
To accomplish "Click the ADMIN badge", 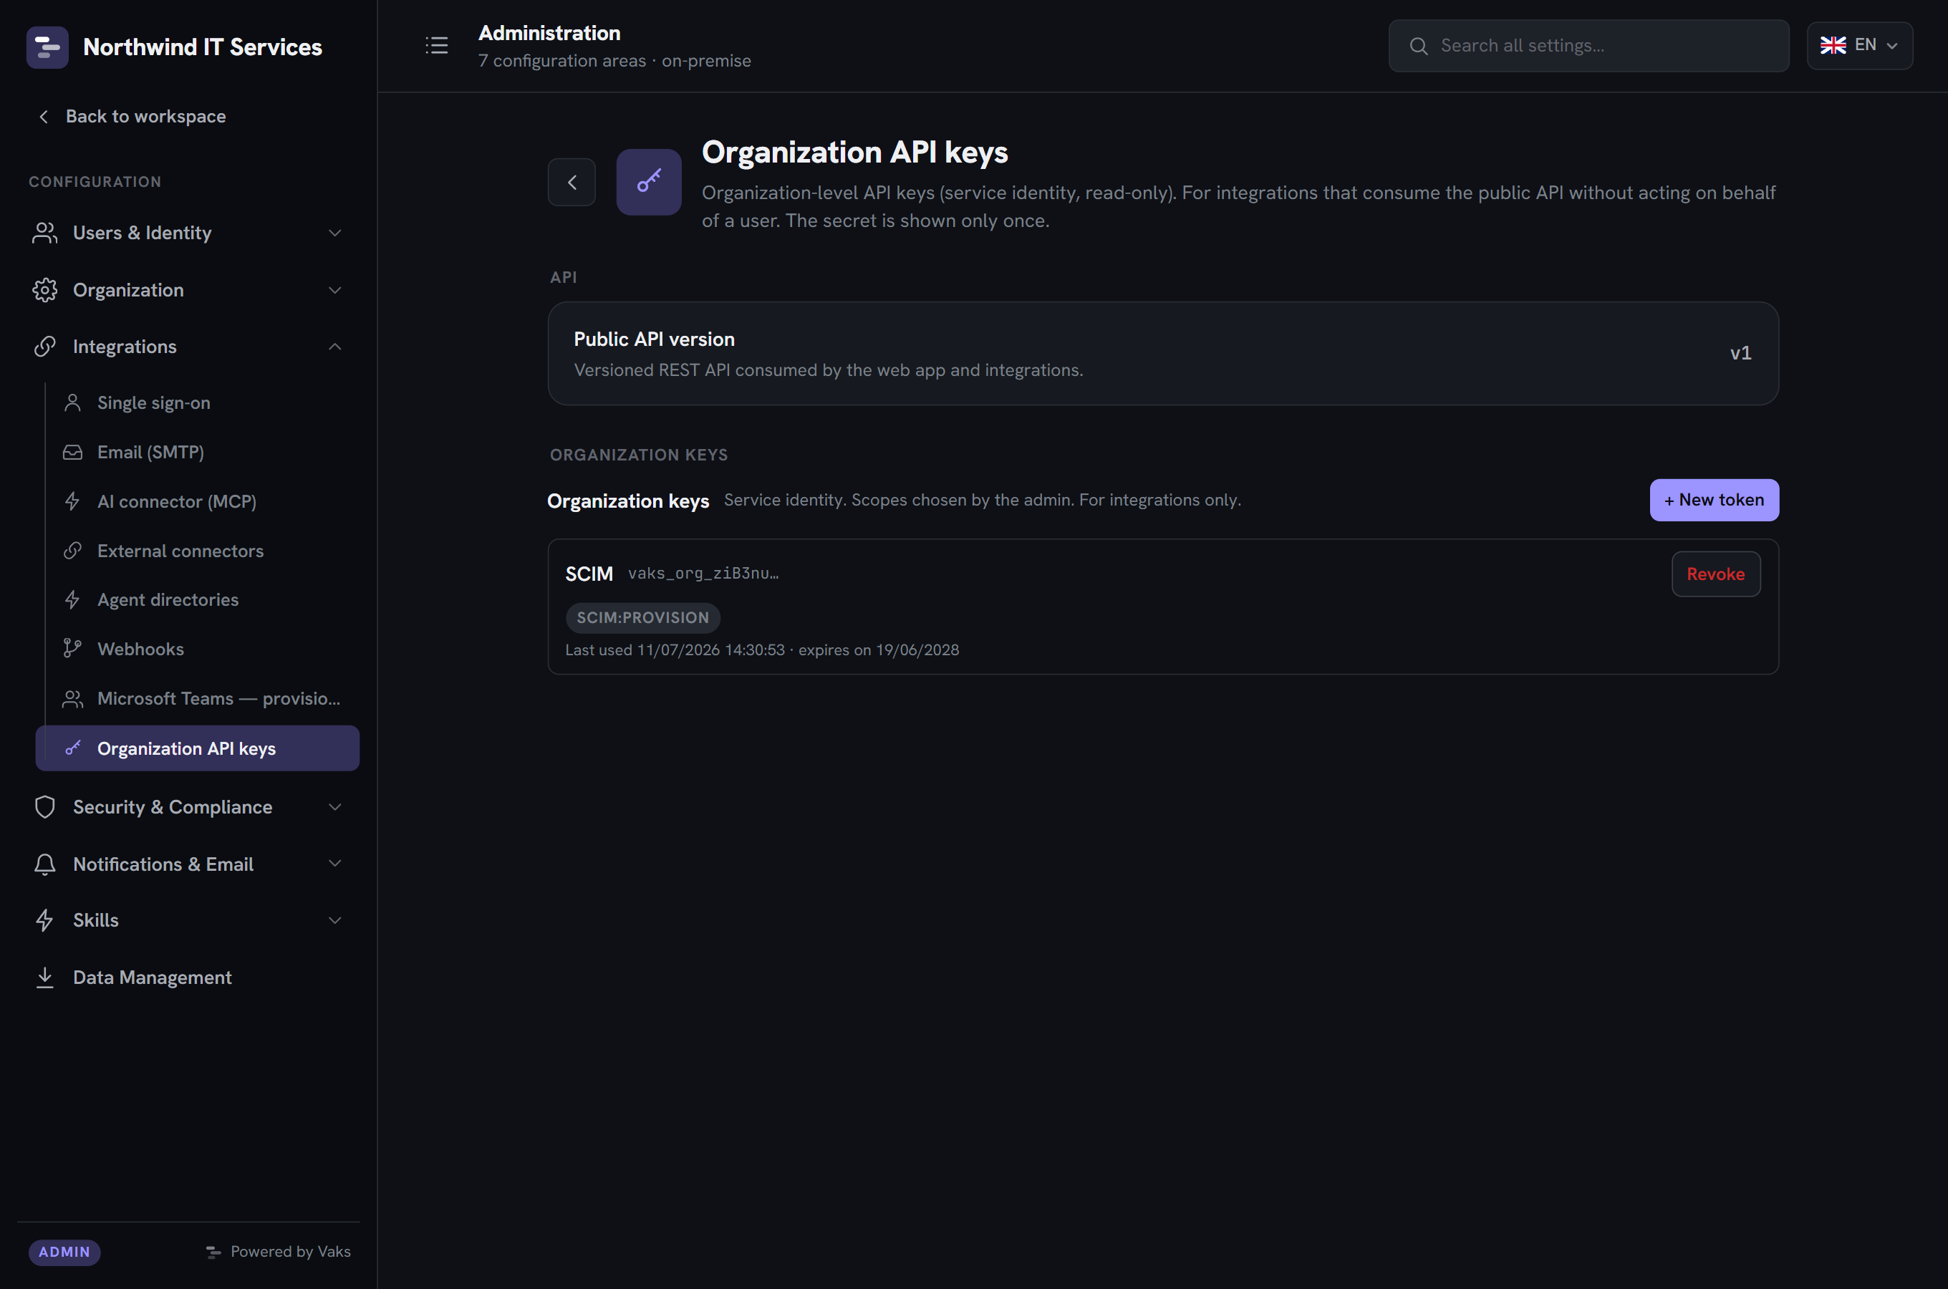I will point(64,1252).
